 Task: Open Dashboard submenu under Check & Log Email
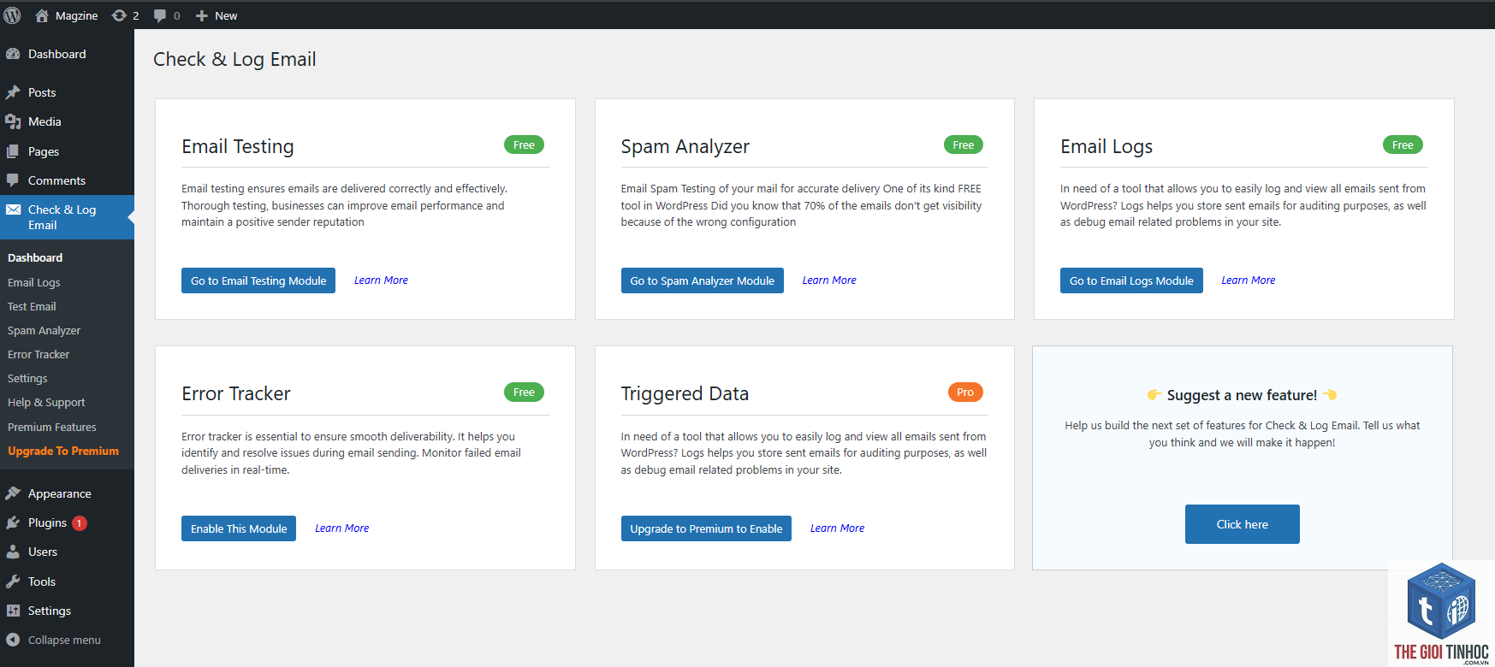tap(35, 257)
